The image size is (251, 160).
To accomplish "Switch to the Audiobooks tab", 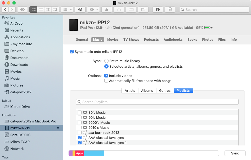I will coord(173,40).
